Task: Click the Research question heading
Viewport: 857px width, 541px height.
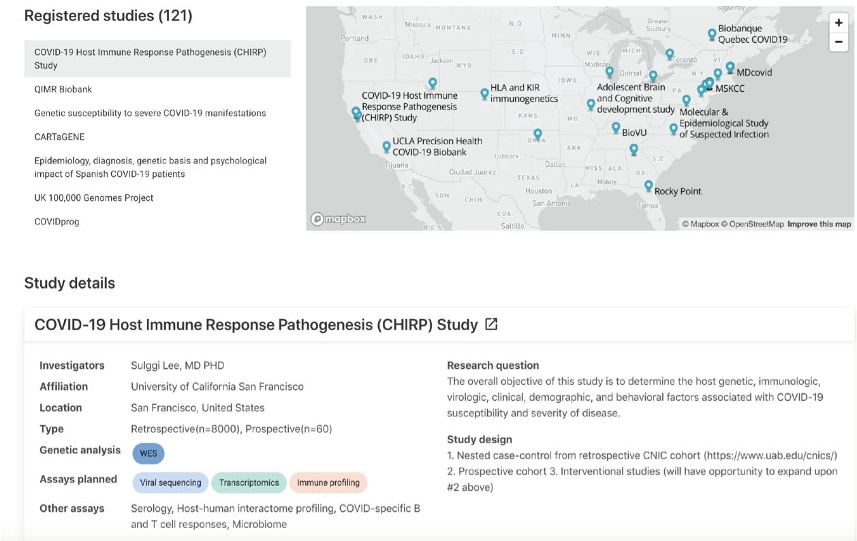Action: pyautogui.click(x=493, y=365)
